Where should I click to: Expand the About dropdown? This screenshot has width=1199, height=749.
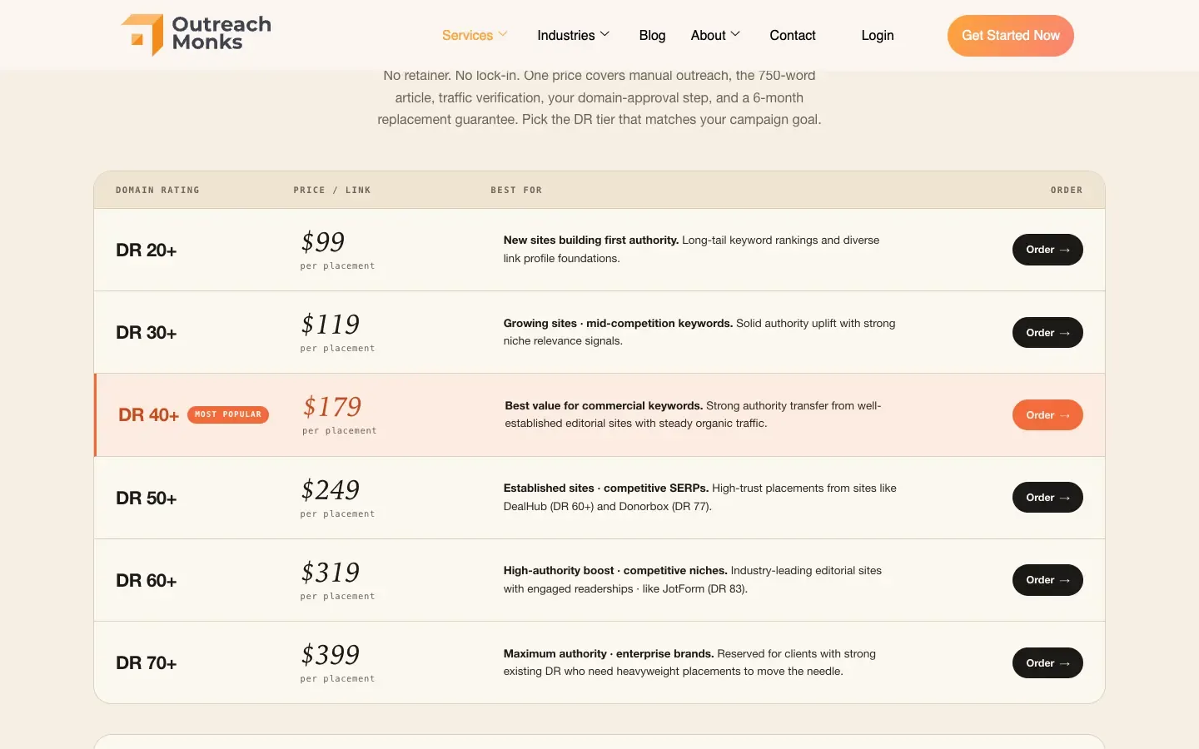[715, 35]
